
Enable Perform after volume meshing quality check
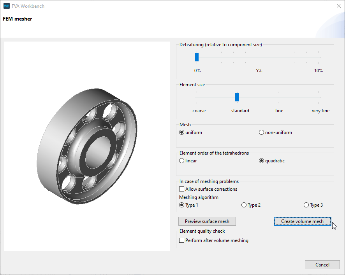(x=181, y=240)
